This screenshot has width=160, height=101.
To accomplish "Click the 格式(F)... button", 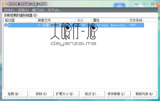I will [x=93, y=94].
